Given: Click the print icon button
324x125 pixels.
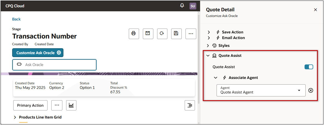Looking at the screenshot, I should tap(133, 33).
